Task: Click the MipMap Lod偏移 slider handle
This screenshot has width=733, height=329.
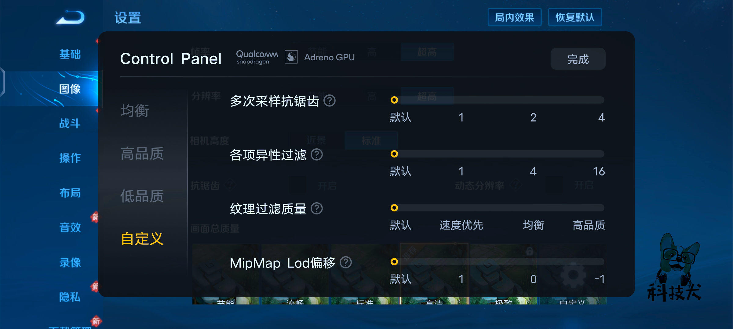Action: 394,262
